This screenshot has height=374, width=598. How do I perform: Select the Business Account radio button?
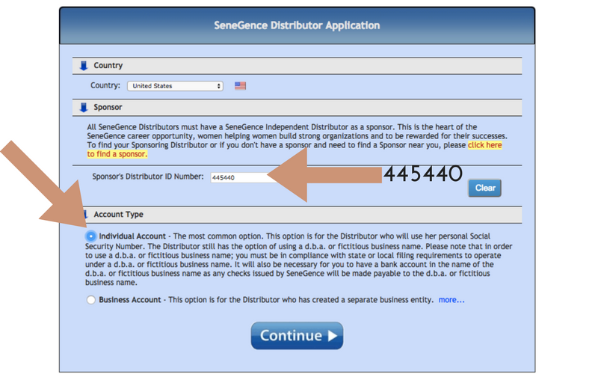point(90,300)
